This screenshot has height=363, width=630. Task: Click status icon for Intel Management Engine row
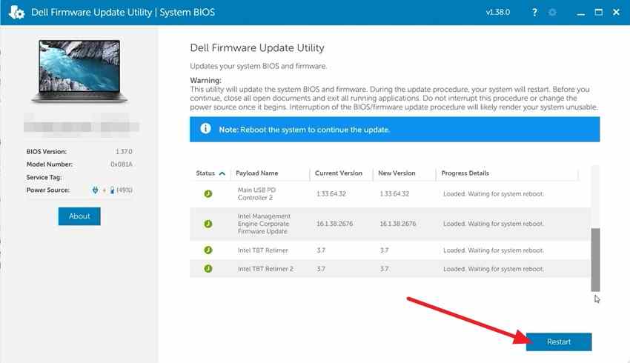pyautogui.click(x=208, y=224)
